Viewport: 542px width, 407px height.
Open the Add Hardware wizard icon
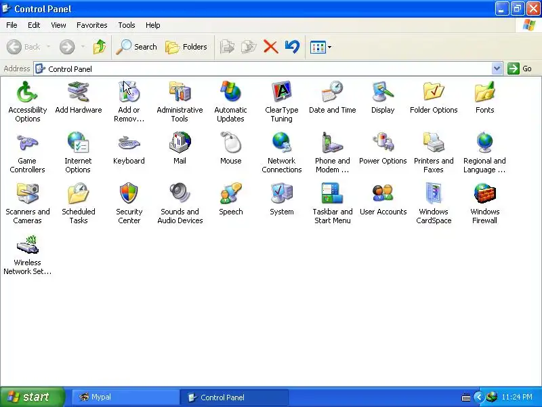[78, 92]
